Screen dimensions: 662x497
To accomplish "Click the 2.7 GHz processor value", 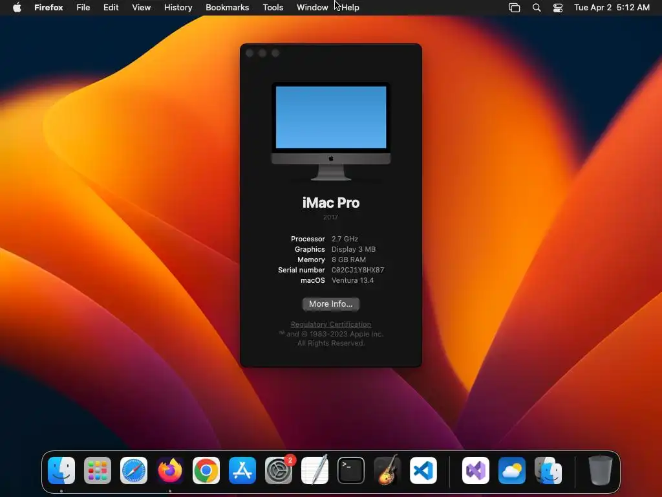I will pyautogui.click(x=345, y=239).
